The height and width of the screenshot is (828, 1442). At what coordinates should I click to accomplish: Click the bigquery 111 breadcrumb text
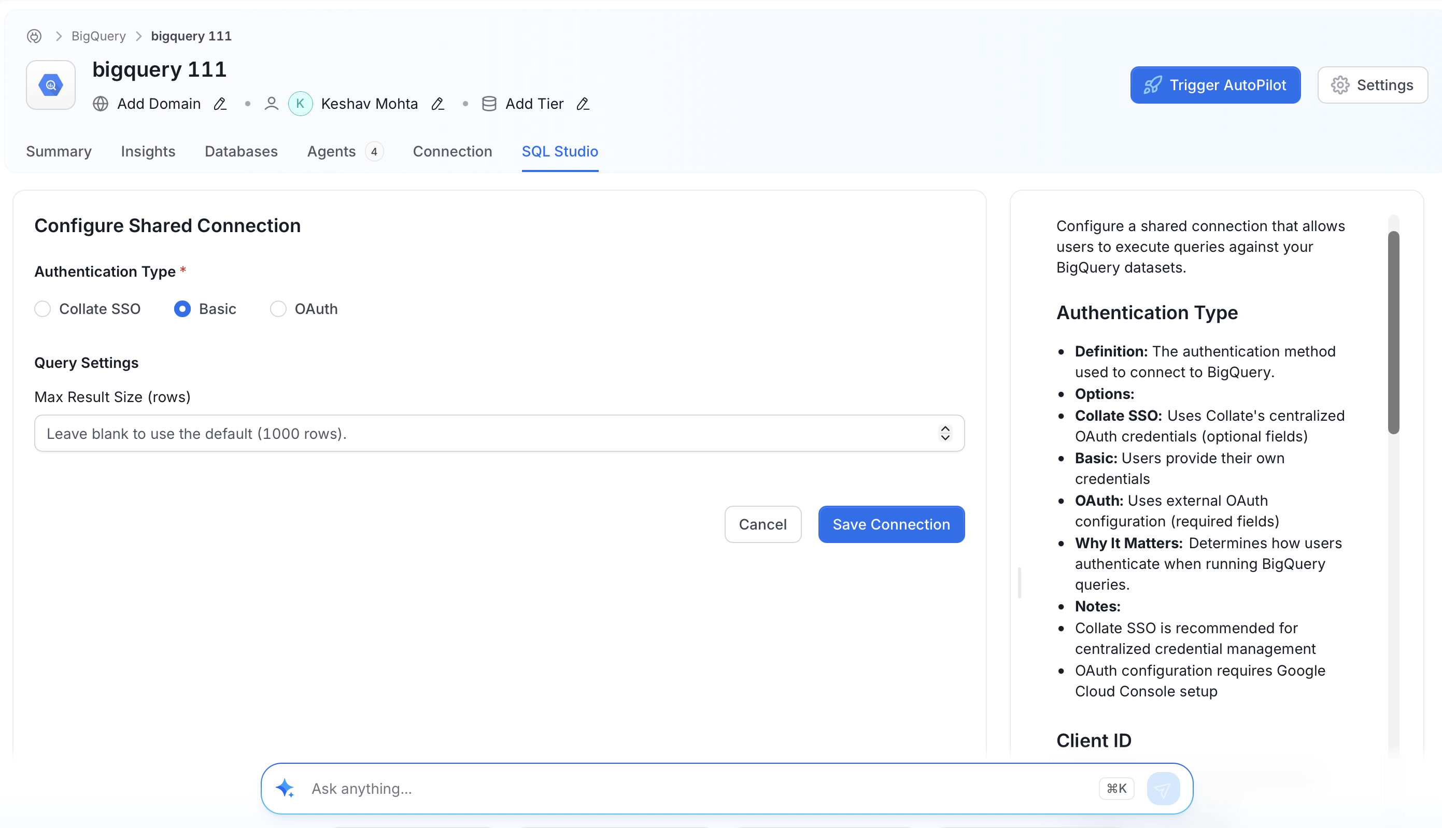(x=191, y=36)
